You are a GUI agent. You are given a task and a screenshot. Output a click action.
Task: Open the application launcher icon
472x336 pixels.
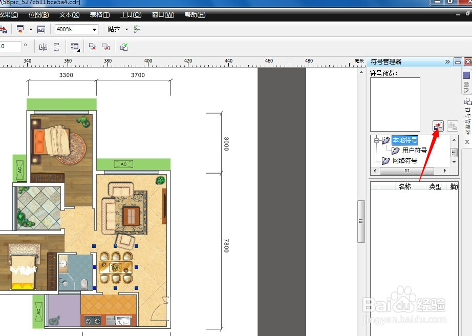[20, 29]
